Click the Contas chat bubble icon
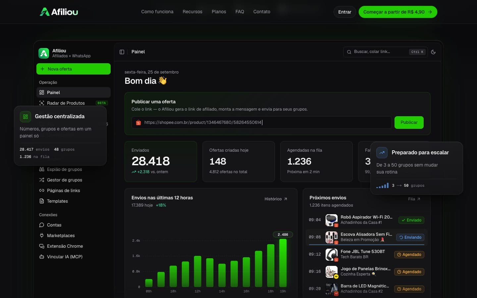This screenshot has height=298, width=477. click(42, 225)
